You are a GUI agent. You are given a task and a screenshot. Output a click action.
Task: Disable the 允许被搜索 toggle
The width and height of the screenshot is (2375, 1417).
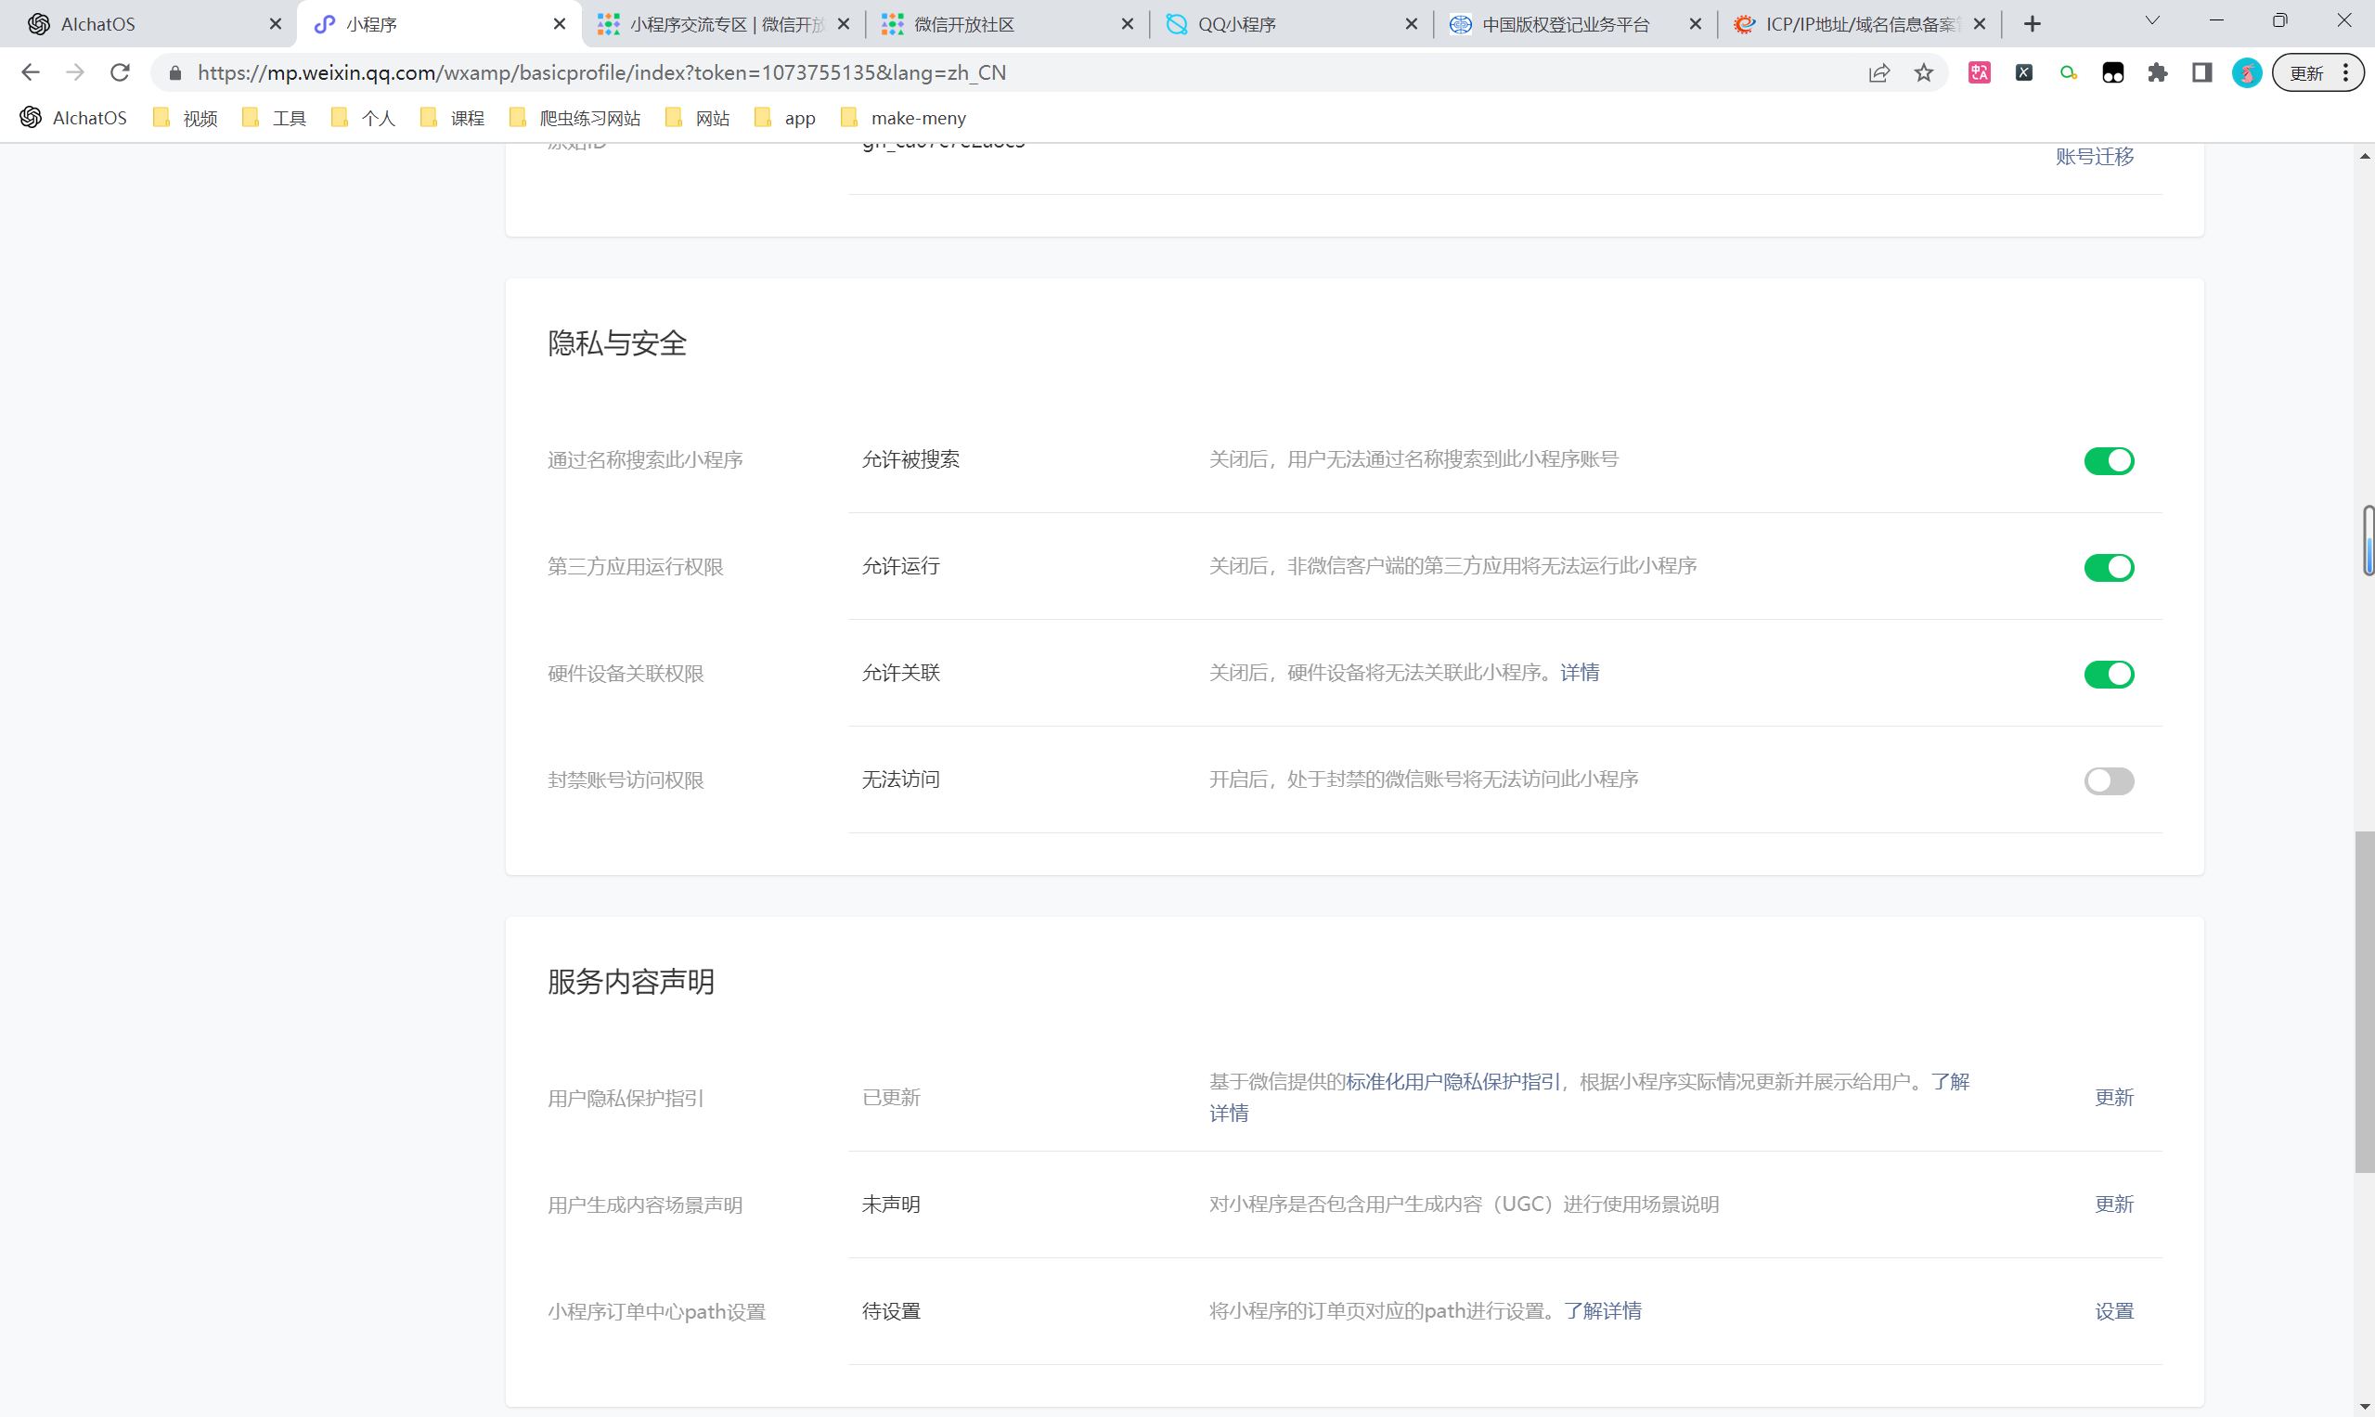pos(2109,461)
